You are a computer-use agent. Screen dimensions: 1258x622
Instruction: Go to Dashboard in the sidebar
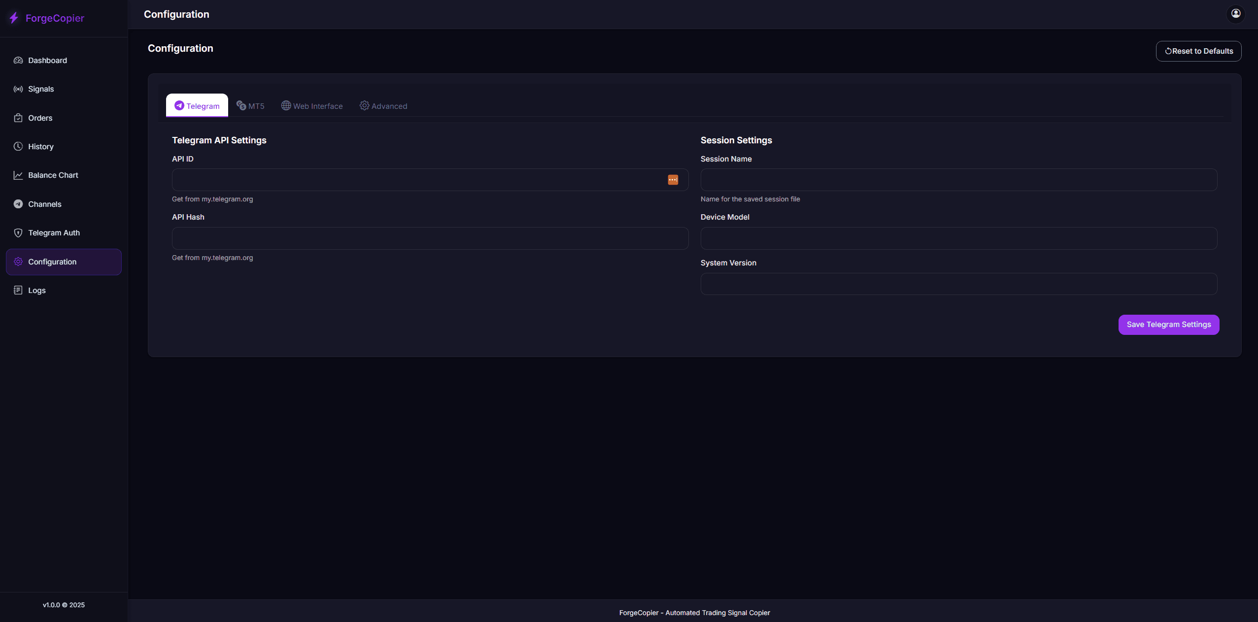(64, 60)
